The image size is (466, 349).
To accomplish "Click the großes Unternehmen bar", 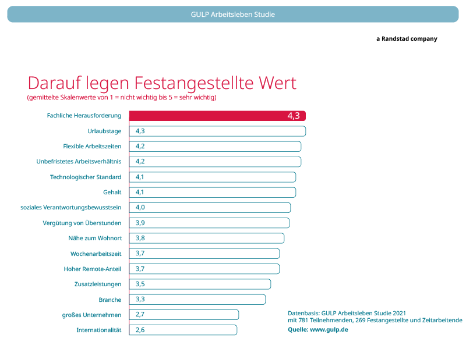I will [x=183, y=315].
